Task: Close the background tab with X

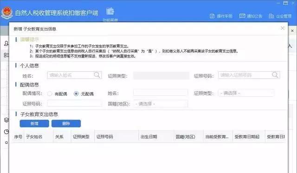Action: coord(292,31)
